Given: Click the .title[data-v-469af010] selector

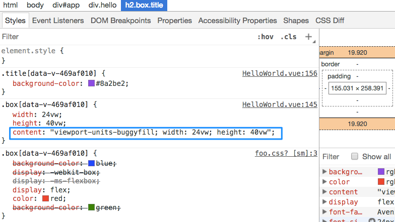Looking at the screenshot, I should (x=49, y=73).
